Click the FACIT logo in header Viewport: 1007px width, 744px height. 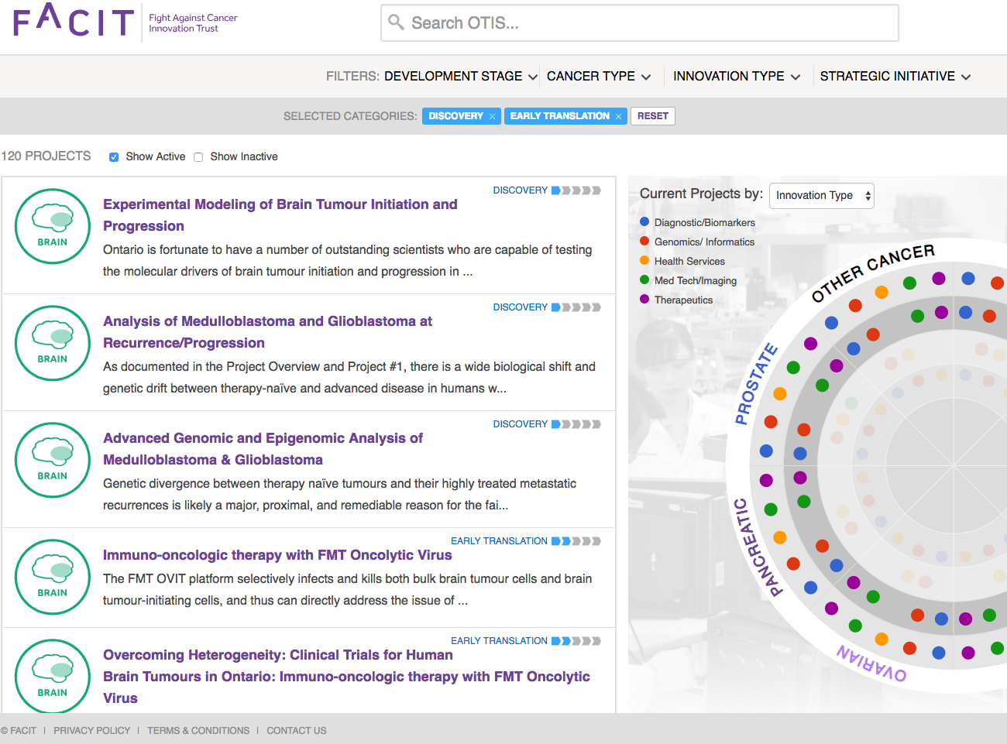click(x=74, y=21)
